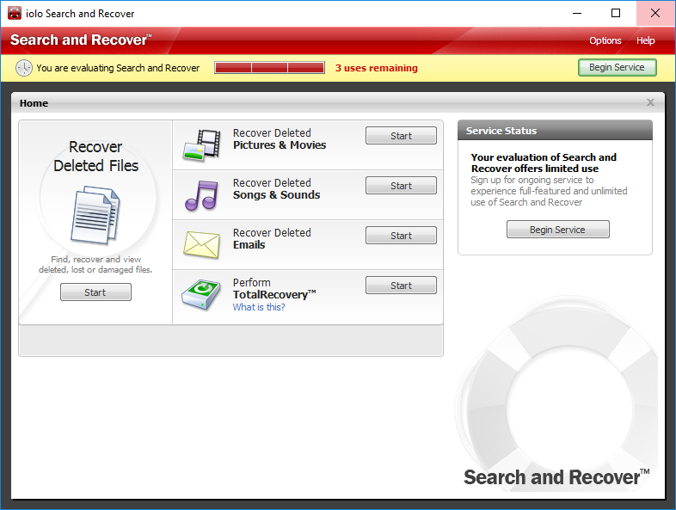This screenshot has width=676, height=510.
Task: Click the 'Recover Deleted Pictures & Movies' label
Action: click(x=280, y=138)
